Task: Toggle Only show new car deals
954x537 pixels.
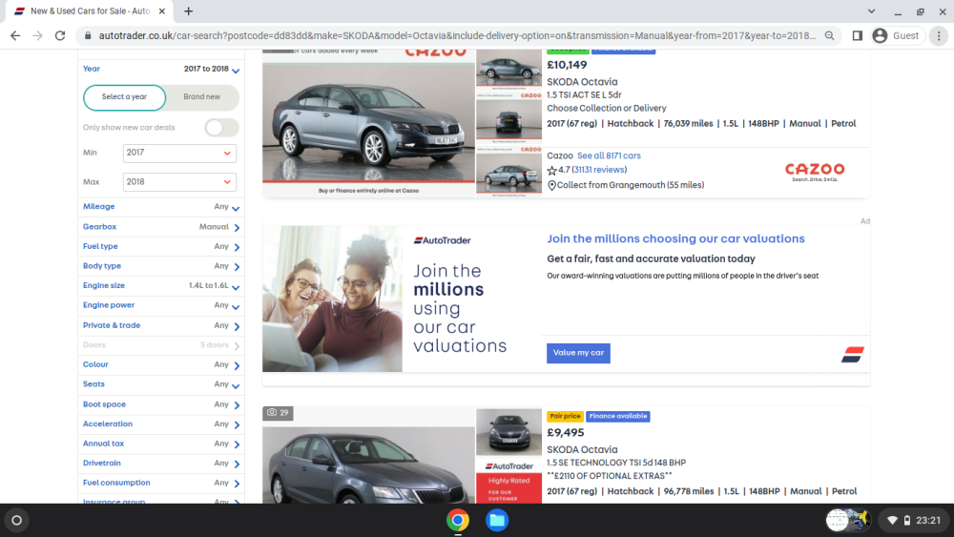Action: [221, 128]
